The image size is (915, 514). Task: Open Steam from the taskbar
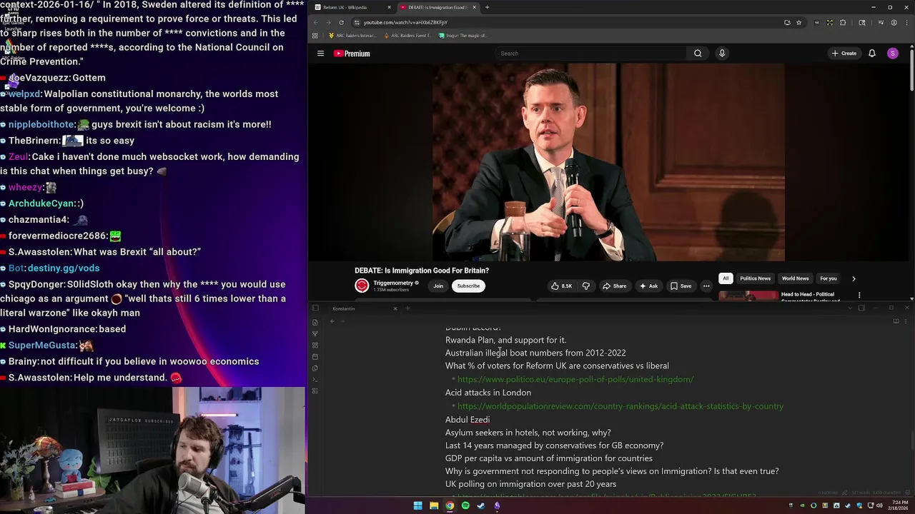point(481,506)
